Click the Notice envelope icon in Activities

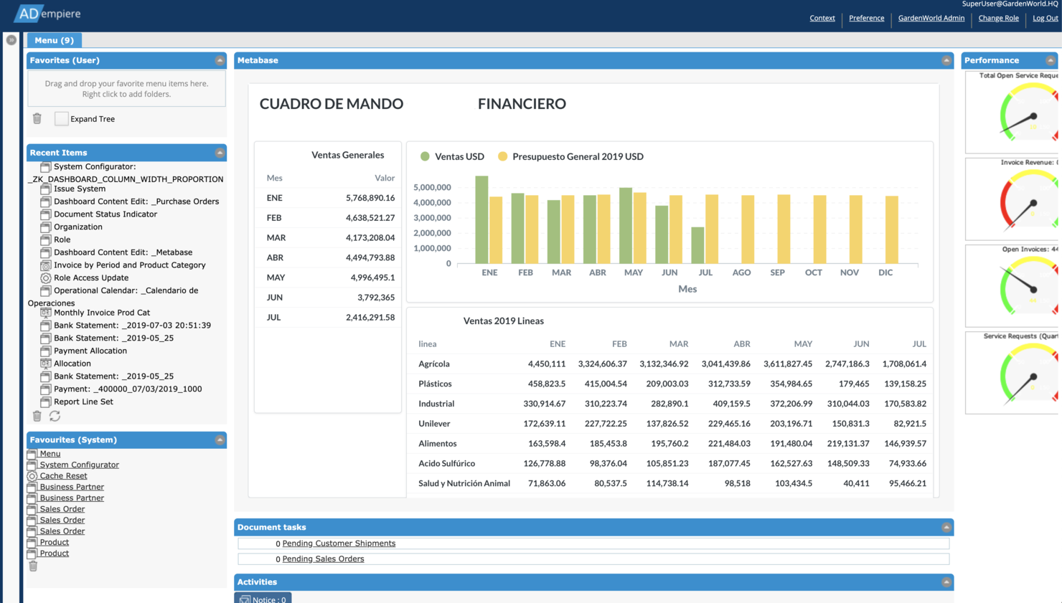[x=244, y=599]
